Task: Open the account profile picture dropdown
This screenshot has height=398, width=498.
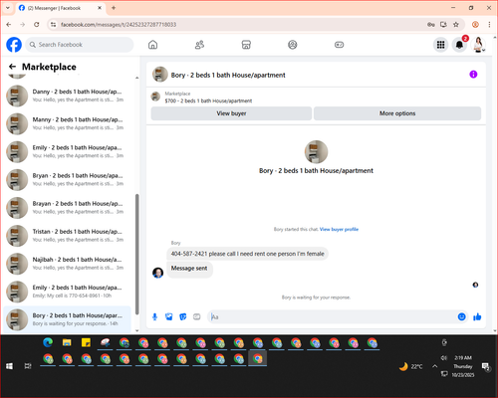Action: tap(478, 45)
